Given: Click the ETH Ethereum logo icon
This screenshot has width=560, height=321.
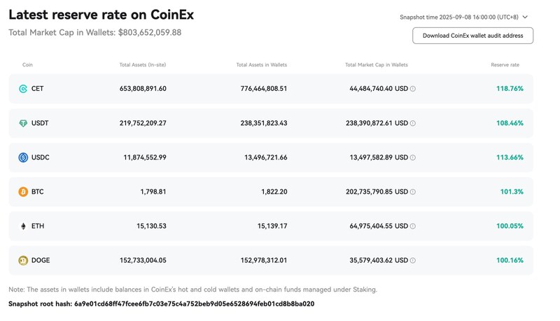Looking at the screenshot, I should click(x=23, y=226).
